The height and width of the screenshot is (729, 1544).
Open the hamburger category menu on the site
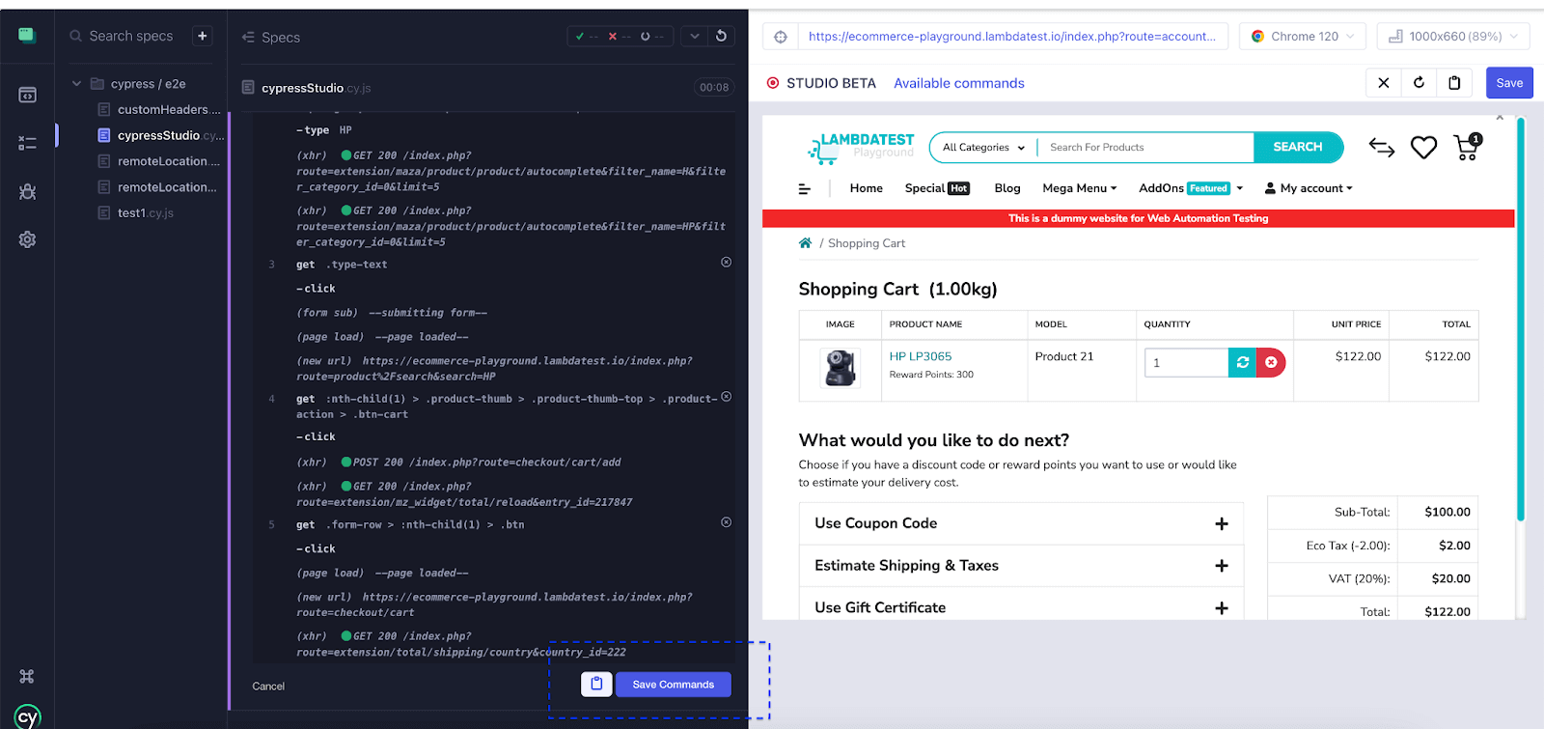pyautogui.click(x=804, y=189)
